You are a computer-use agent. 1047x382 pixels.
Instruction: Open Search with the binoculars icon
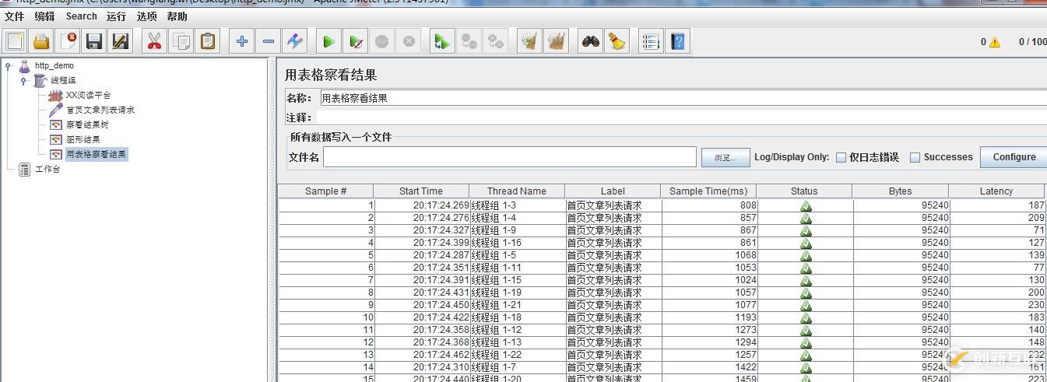coord(590,41)
